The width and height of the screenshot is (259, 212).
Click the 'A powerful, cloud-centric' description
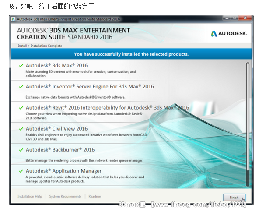pos(85,179)
